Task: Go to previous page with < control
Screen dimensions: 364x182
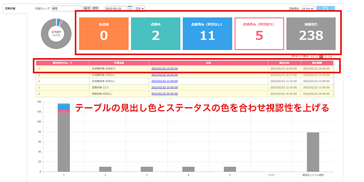Action: tap(317, 57)
